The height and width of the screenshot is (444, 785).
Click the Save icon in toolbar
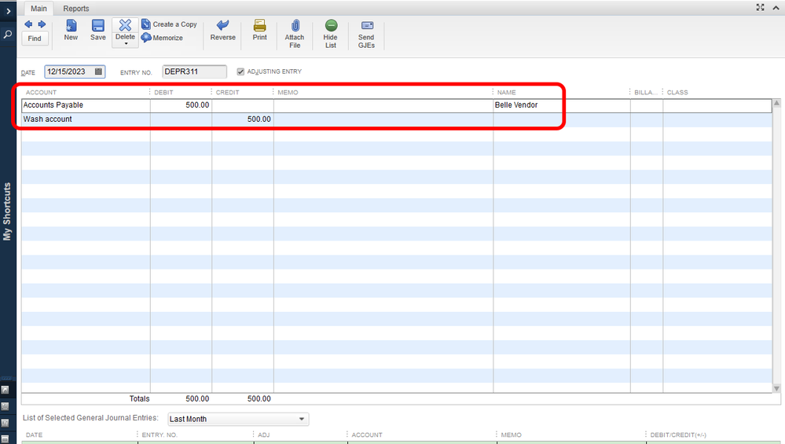coord(98,26)
